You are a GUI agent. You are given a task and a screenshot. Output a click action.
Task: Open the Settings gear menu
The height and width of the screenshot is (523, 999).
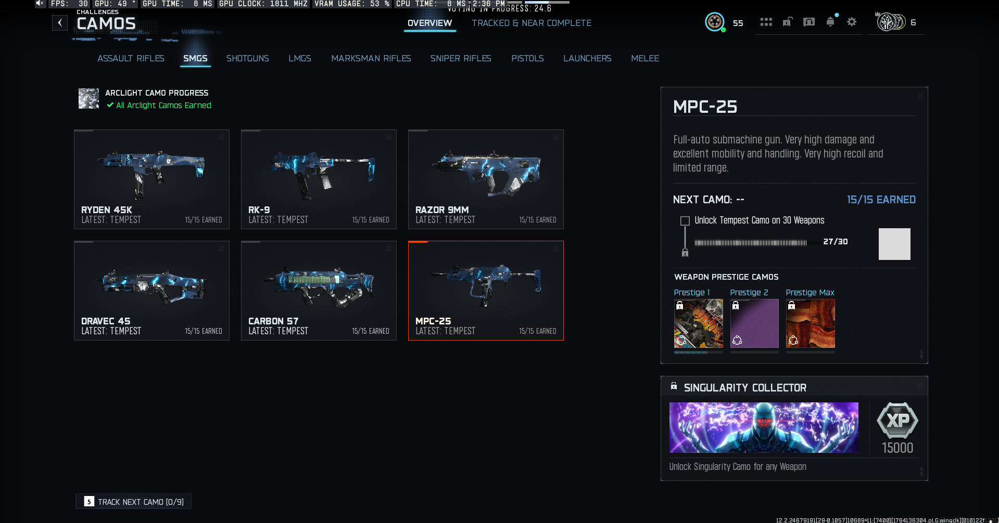(x=852, y=22)
